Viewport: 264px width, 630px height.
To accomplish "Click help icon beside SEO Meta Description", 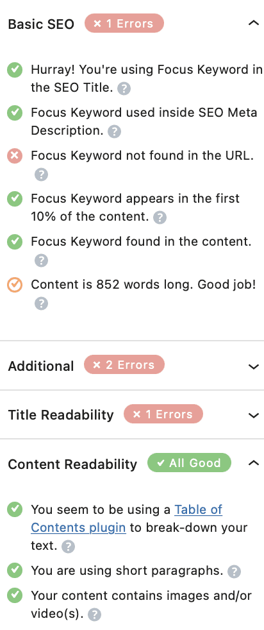I will [114, 132].
